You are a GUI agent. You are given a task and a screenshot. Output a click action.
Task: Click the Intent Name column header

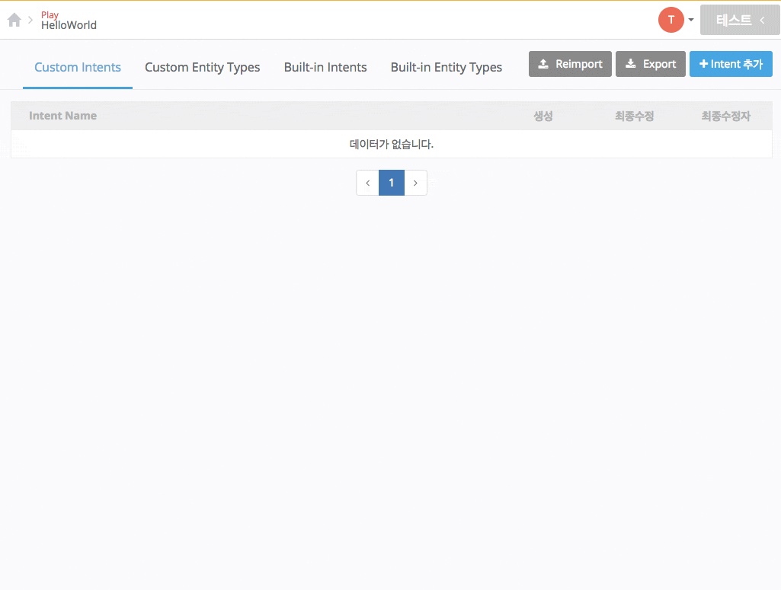[62, 116]
